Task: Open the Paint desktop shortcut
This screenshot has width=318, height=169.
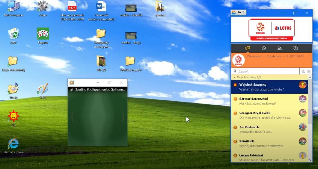Action: tap(43, 89)
